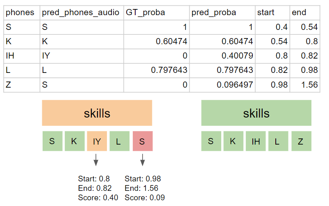Select the orange IY phoneme box
This screenshot has width=329, height=206.
97,141
